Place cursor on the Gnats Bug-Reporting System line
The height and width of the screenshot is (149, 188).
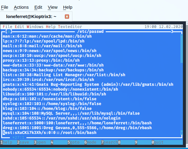pyautogui.click(x=88, y=84)
